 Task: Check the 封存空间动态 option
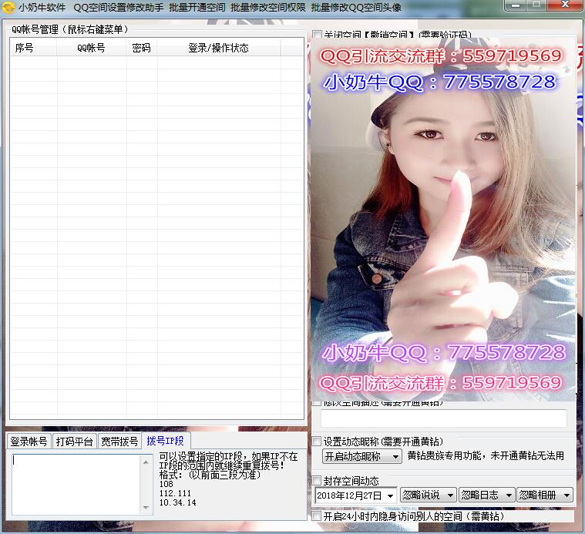point(317,481)
